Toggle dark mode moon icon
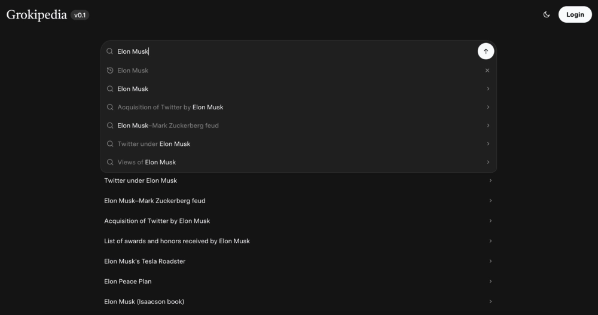 pos(547,15)
